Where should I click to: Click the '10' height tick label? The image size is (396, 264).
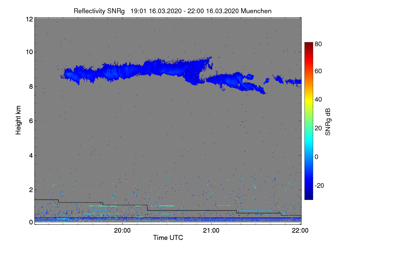pyautogui.click(x=29, y=52)
